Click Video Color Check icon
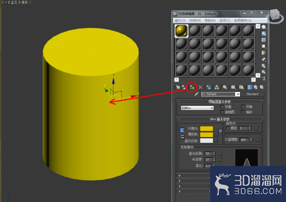The height and width of the screenshot is (202, 286). point(264,53)
